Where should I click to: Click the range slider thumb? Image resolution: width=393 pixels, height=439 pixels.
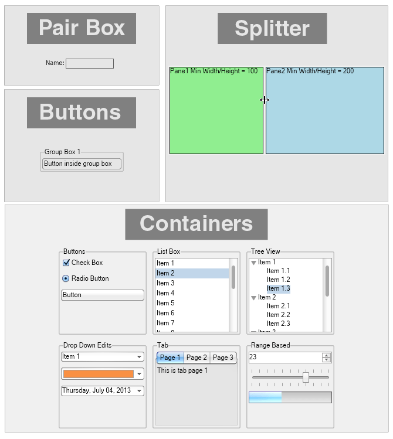306,377
